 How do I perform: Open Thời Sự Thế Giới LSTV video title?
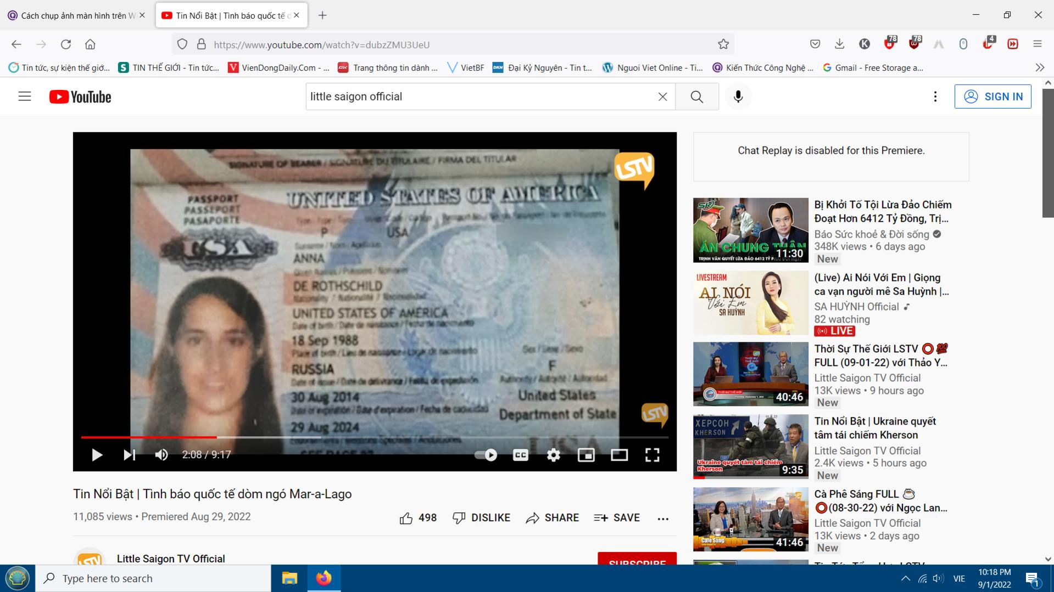(x=882, y=356)
